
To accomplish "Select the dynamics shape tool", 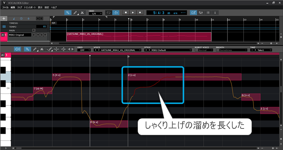I will [x=64, y=49].
